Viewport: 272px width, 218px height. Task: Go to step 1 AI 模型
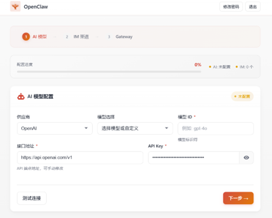(35, 37)
